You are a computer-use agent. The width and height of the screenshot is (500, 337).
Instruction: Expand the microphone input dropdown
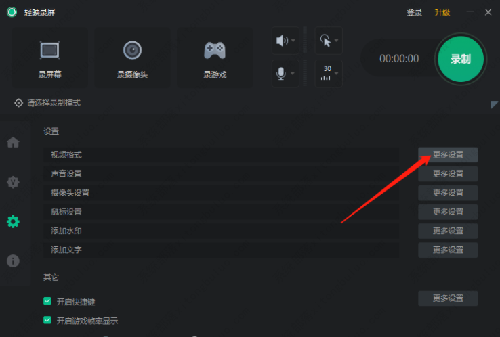285,74
